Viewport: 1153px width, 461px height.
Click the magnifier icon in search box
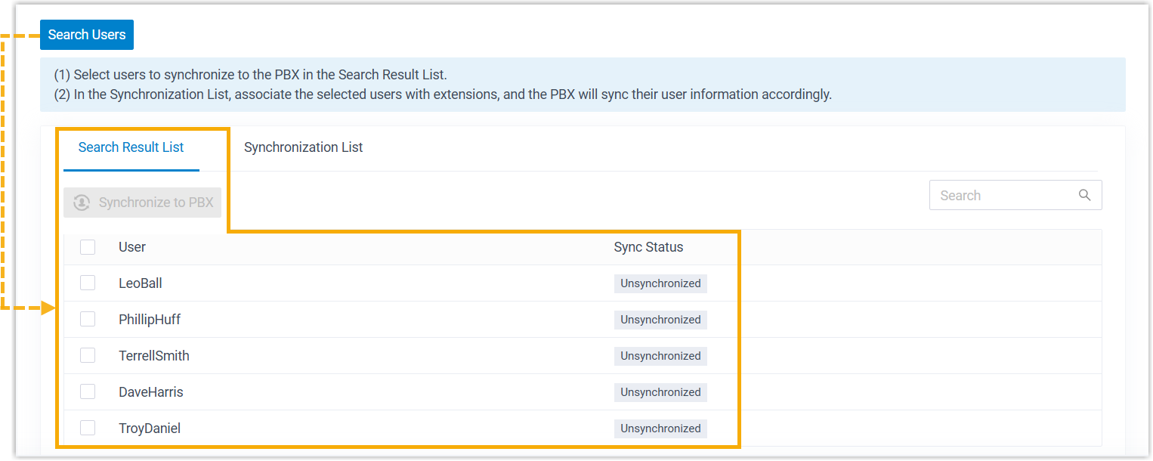1084,195
